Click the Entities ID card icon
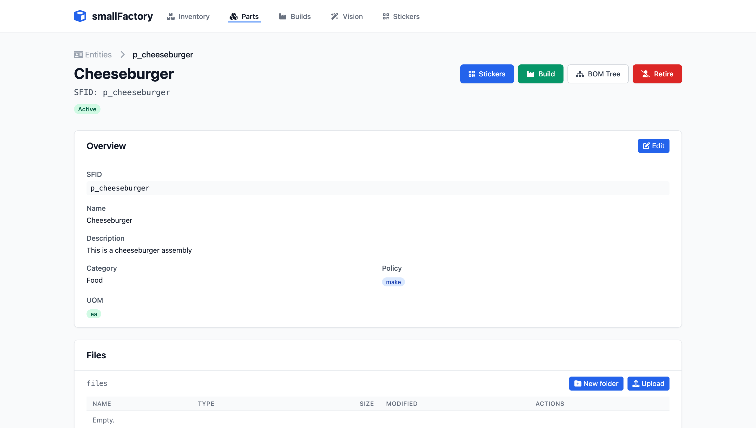The height and width of the screenshot is (428, 756). pos(78,55)
